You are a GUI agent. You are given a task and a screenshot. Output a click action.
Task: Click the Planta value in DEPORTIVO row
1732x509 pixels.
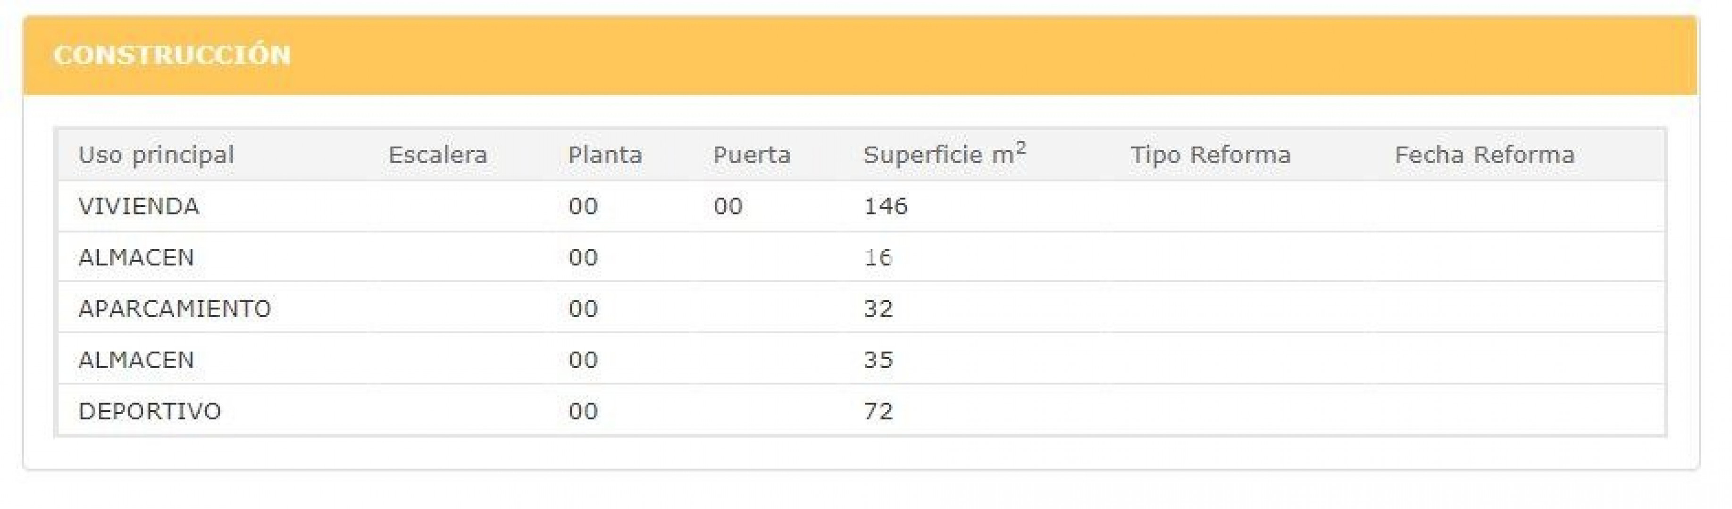coord(583,411)
